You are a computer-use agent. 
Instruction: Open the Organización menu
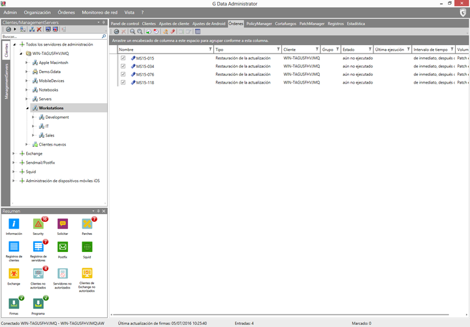coord(37,12)
